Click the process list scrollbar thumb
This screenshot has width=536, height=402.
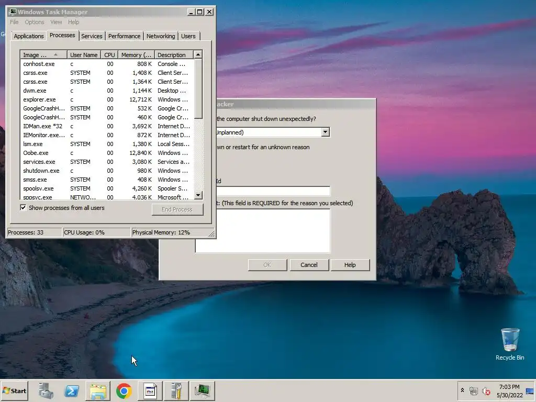pos(198,89)
